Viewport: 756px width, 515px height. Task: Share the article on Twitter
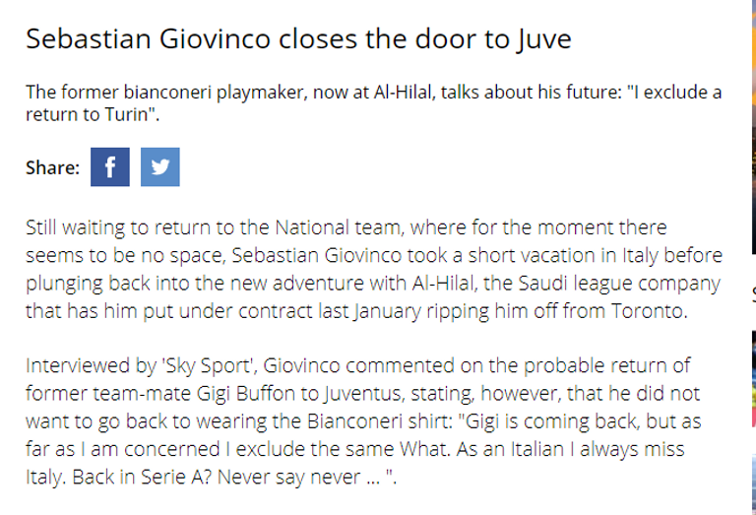tap(159, 167)
